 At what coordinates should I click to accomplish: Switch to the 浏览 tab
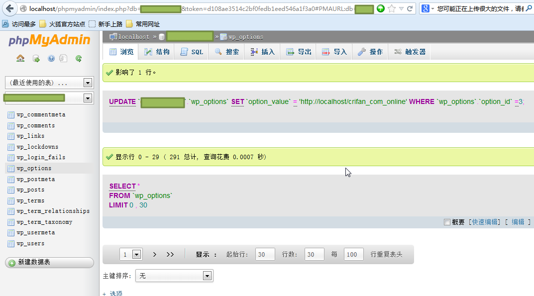[121, 52]
